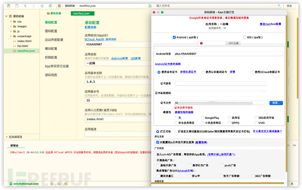Open 修改manifest配置 link
302x190 pixels.
270,24
